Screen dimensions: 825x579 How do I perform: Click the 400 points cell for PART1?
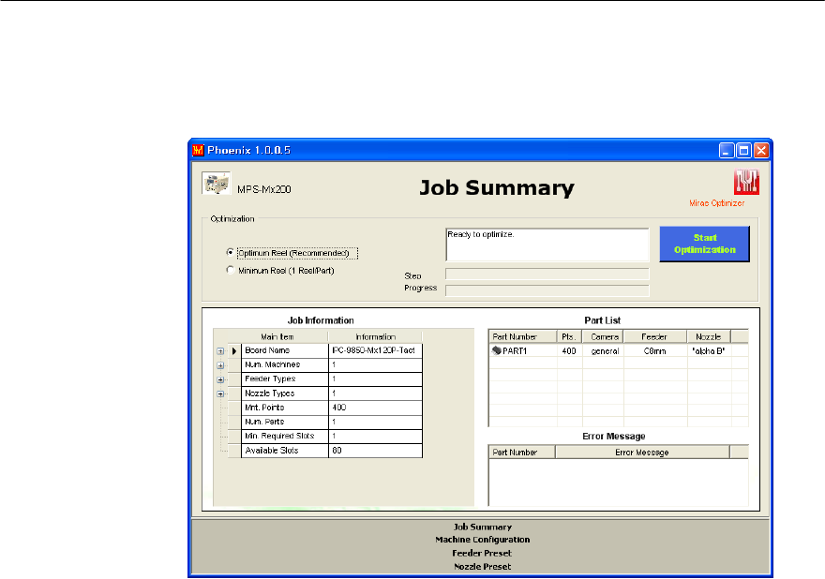tap(569, 350)
